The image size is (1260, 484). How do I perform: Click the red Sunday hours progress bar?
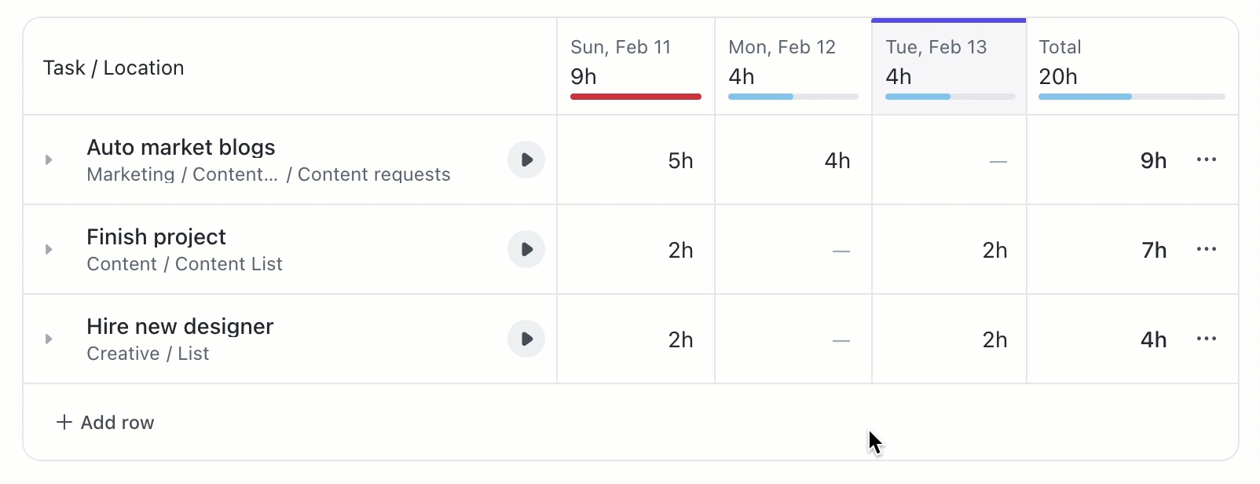tap(635, 97)
